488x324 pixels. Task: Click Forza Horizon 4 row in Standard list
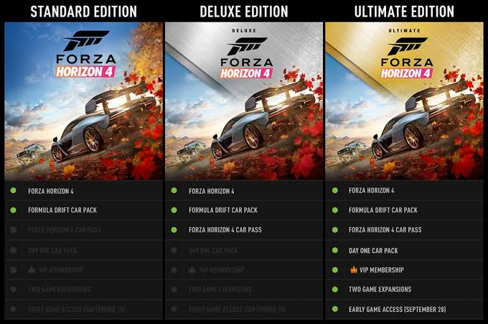84,190
